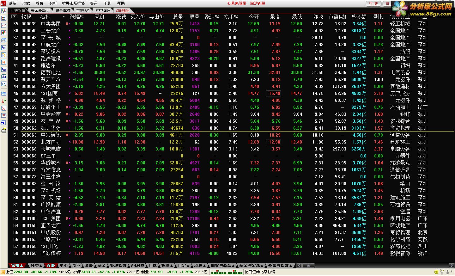This screenshot has width=455, height=276.
Task: Sort by the 现价 column header
Action: tap(100, 17)
